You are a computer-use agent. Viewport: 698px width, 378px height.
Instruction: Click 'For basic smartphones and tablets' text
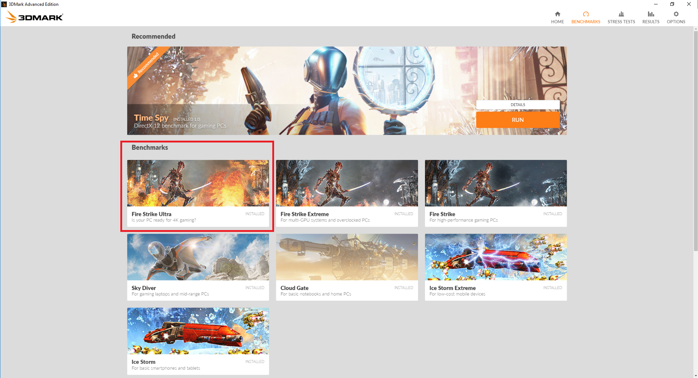166,368
